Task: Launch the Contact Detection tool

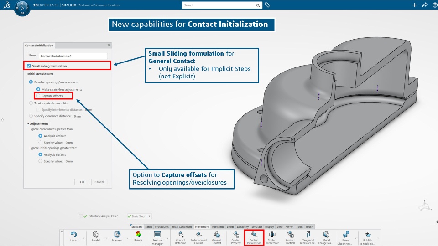Action: pos(181,238)
